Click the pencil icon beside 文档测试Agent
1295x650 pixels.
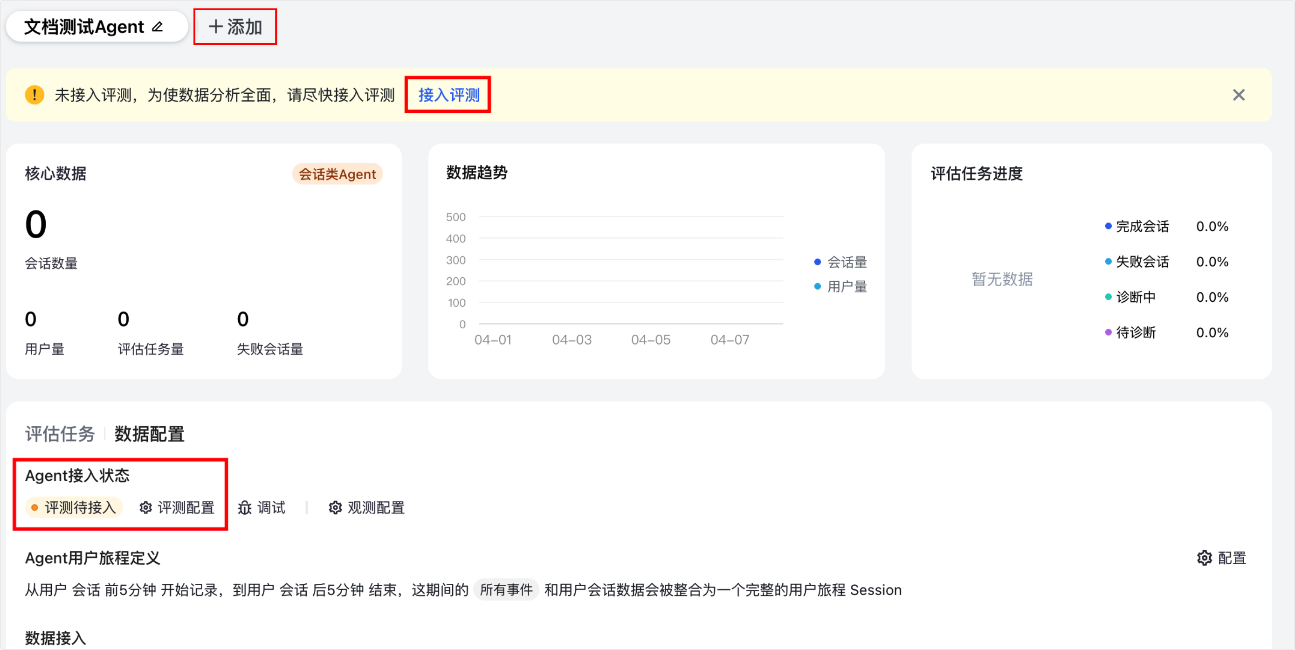coord(158,27)
